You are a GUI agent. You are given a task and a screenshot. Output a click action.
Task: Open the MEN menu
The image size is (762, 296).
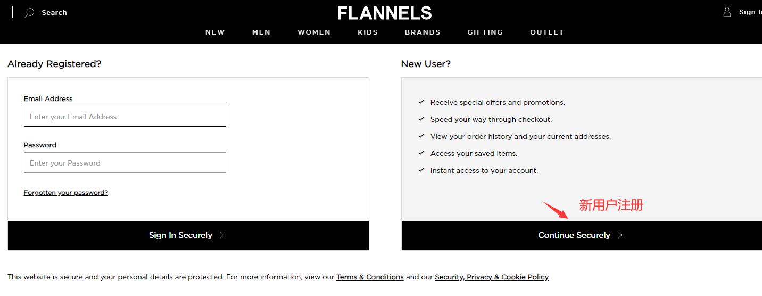261,32
